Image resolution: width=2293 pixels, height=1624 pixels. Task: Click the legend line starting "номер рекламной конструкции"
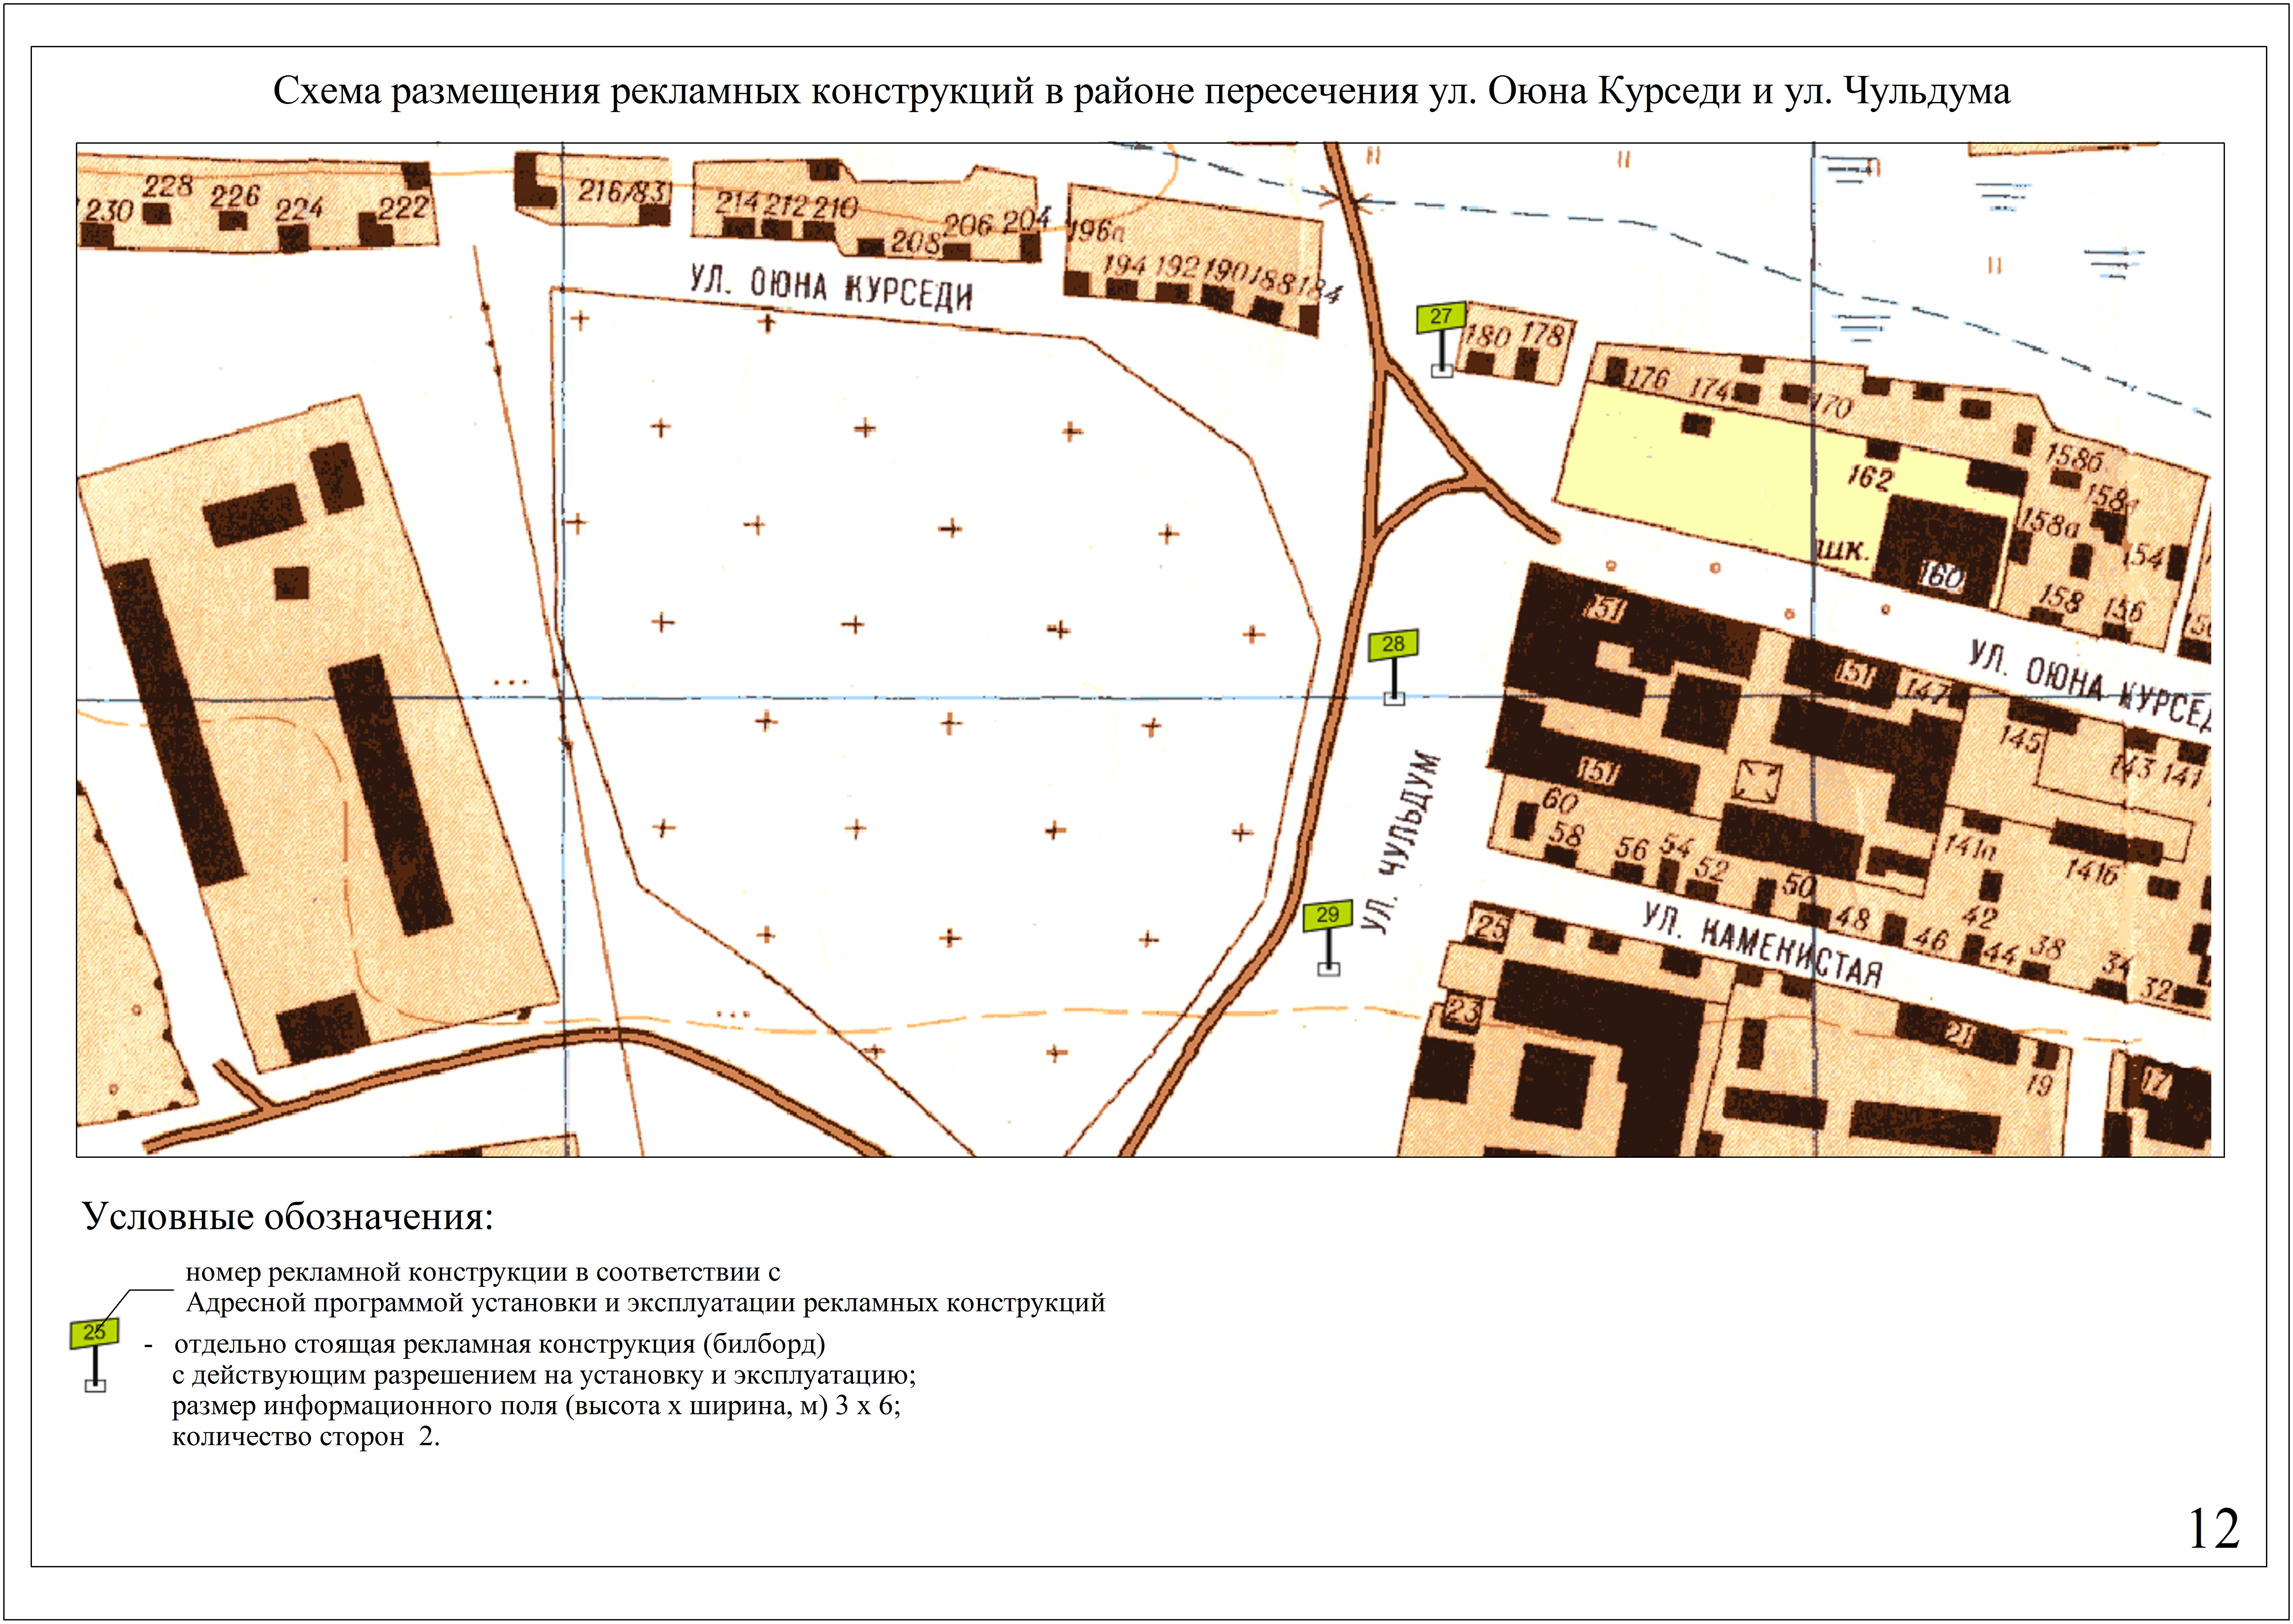(x=483, y=1273)
